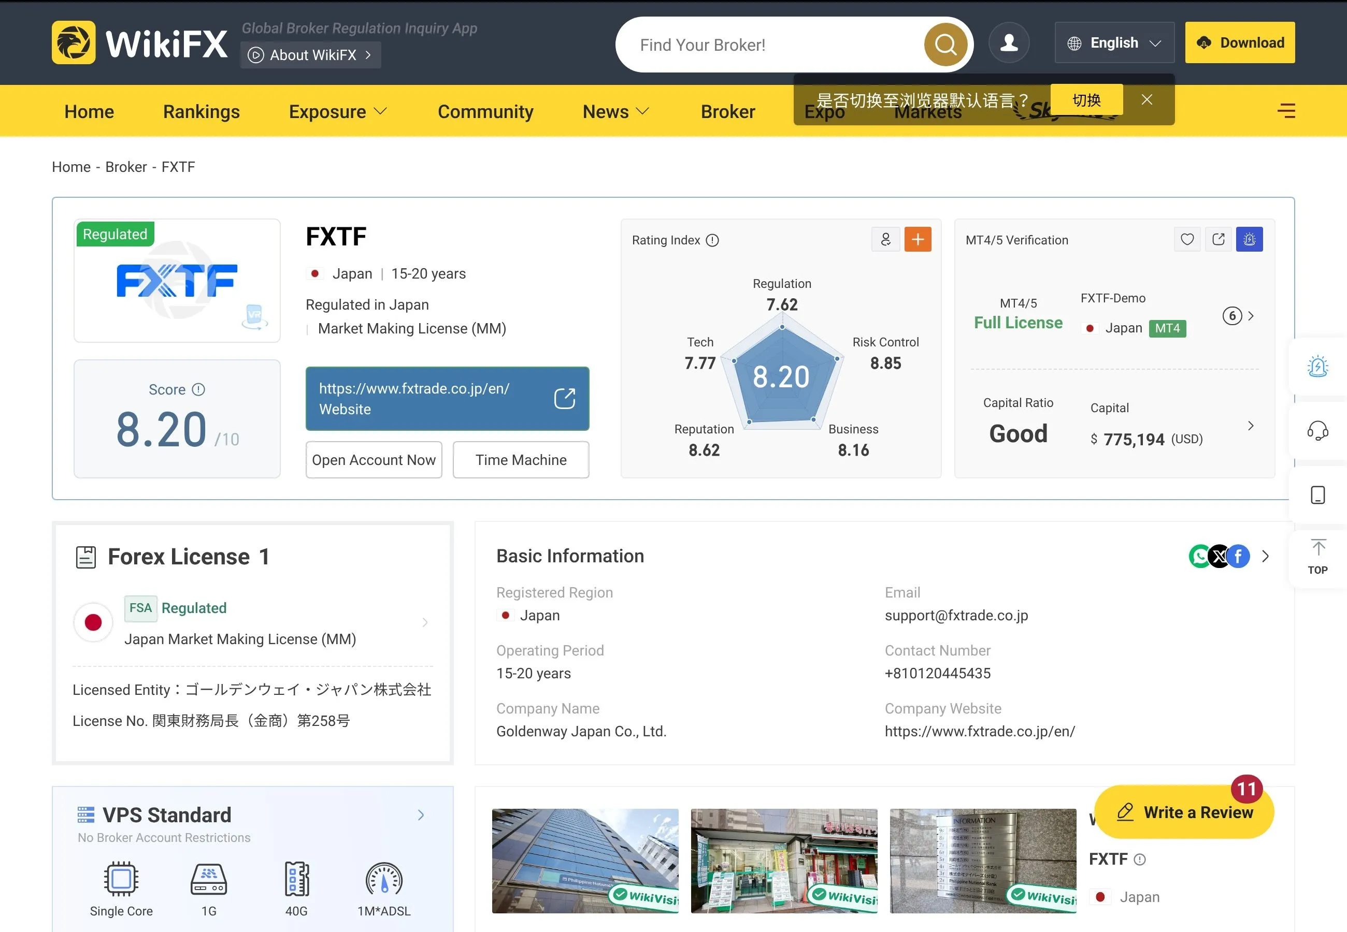The width and height of the screenshot is (1347, 932).
Task: Click the Facebook social icon
Action: pos(1238,556)
